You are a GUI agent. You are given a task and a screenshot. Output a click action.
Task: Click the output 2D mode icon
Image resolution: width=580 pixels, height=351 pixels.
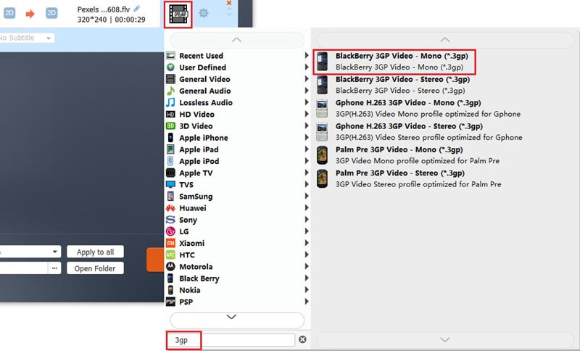click(51, 13)
